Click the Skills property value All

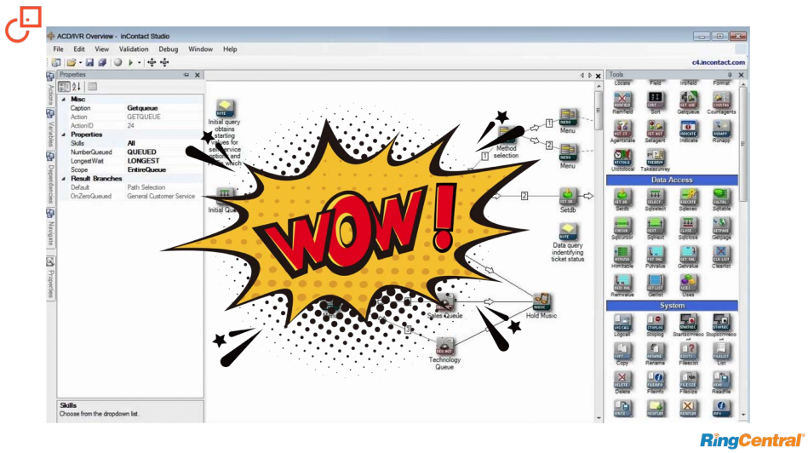(131, 143)
